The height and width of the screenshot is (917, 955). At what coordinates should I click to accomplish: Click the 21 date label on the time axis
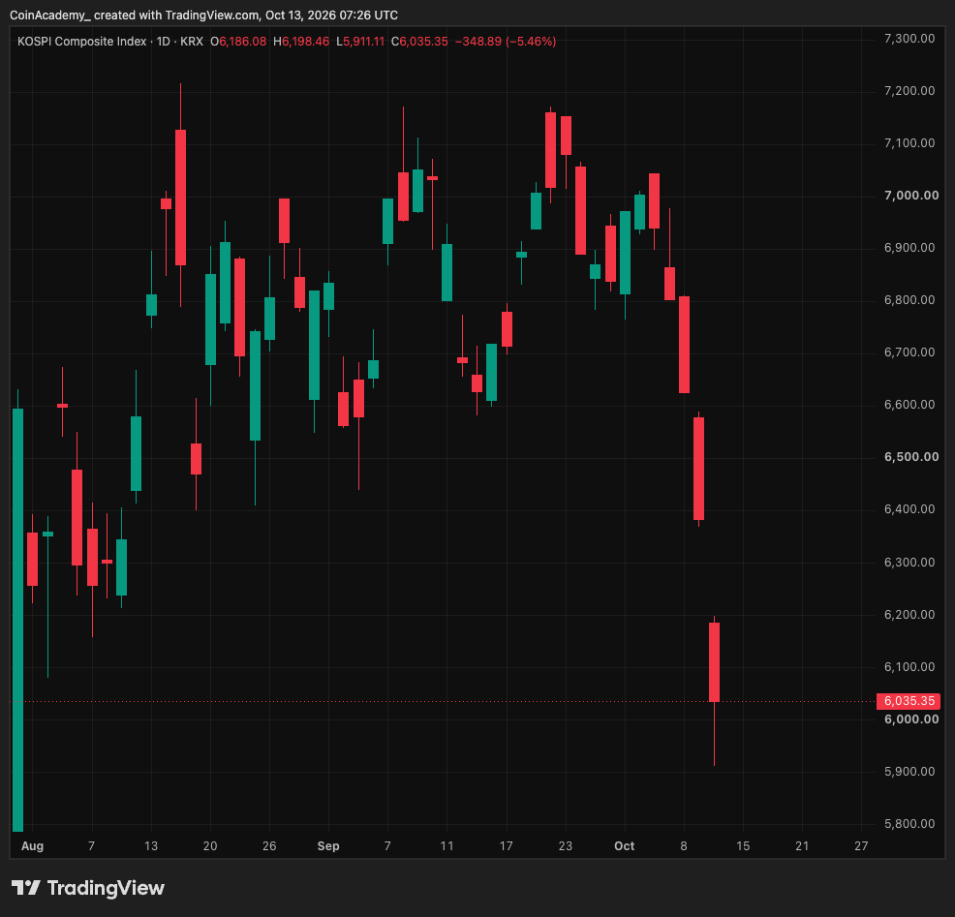click(x=802, y=845)
